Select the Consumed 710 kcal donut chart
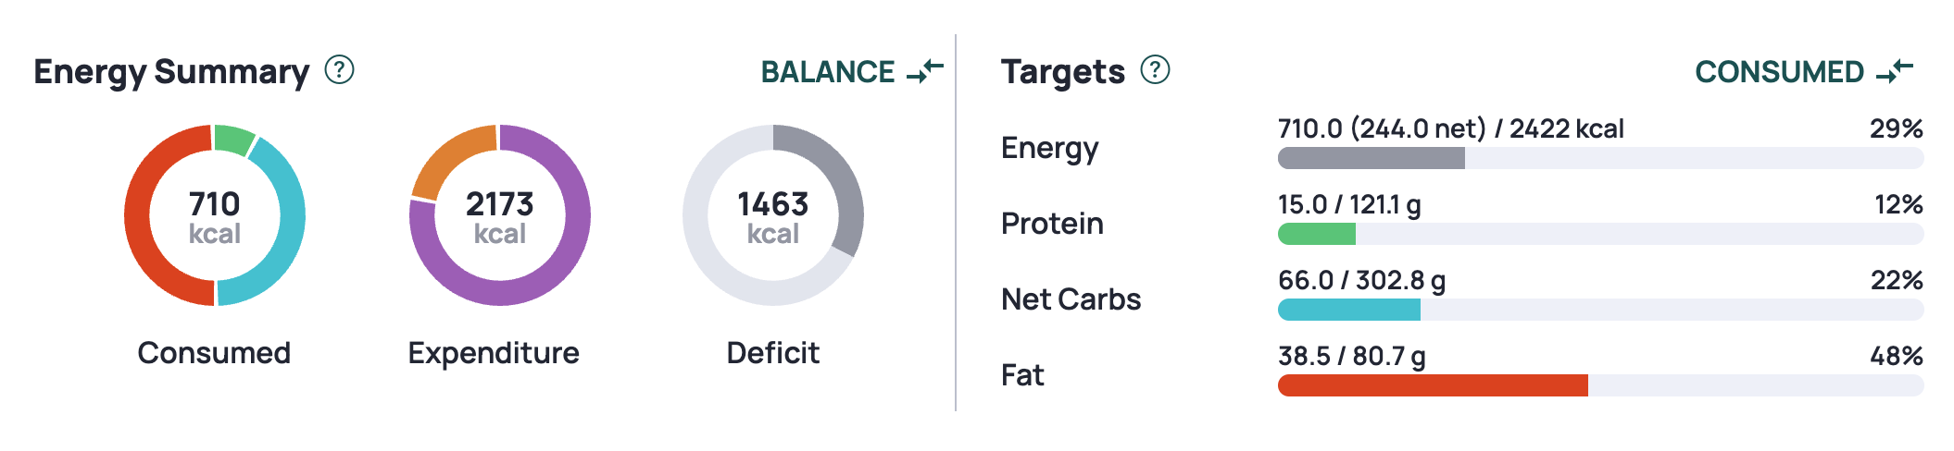Screen dimensions: 1954x451 pyautogui.click(x=215, y=215)
